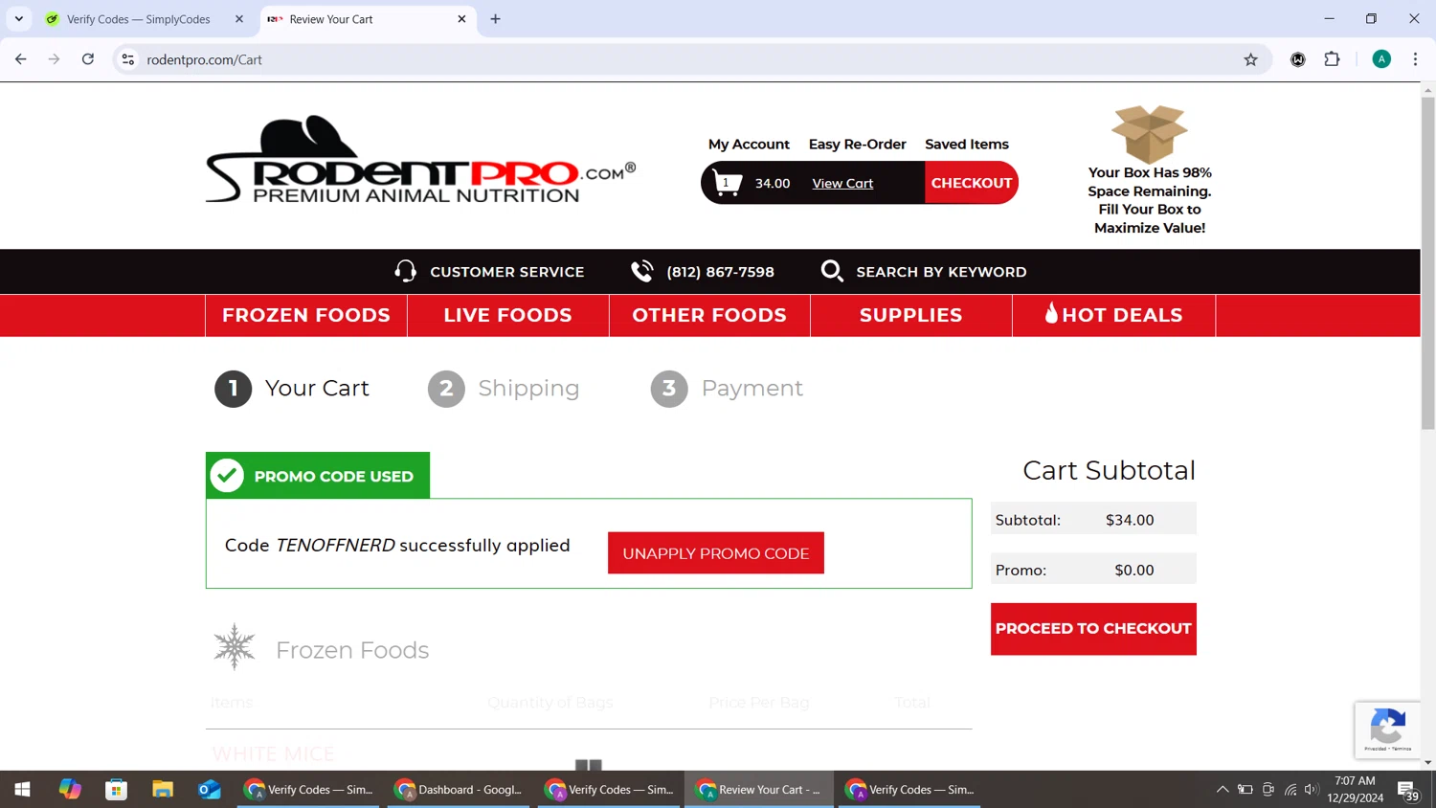Click the RodentPro logo

click(420, 160)
